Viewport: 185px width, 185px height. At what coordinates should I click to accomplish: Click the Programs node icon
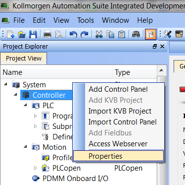tap(46, 116)
